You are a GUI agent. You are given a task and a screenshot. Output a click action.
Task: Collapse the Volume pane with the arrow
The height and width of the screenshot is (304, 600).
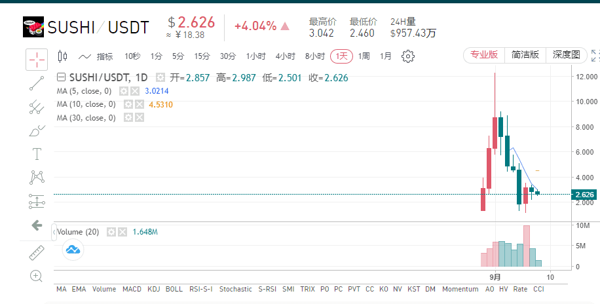pos(54,232)
